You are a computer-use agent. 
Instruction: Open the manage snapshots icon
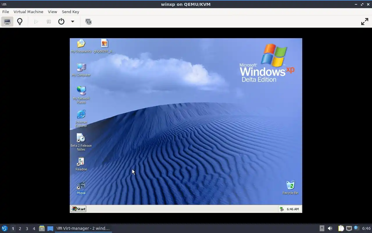point(88,22)
